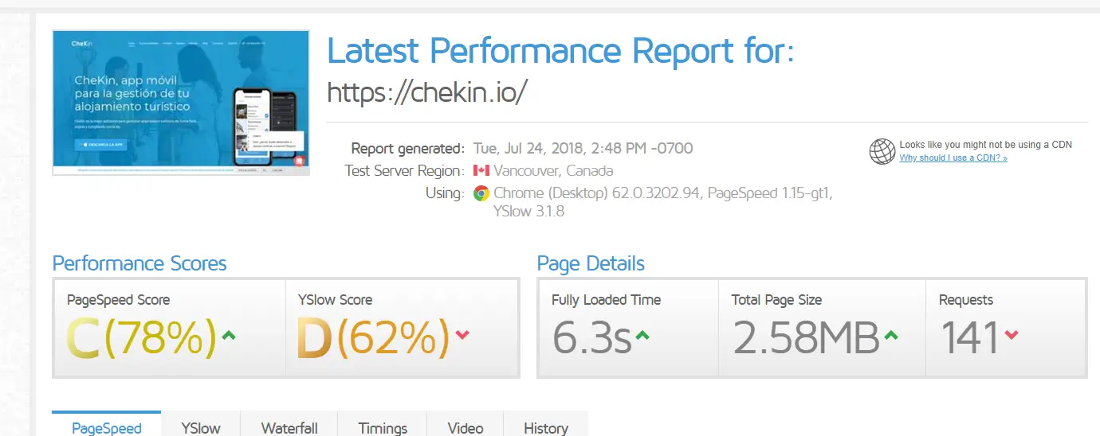Viewport: 1100px width, 436px height.
Task: Click the 'Latest Performance Report for:' heading
Action: tap(560, 50)
